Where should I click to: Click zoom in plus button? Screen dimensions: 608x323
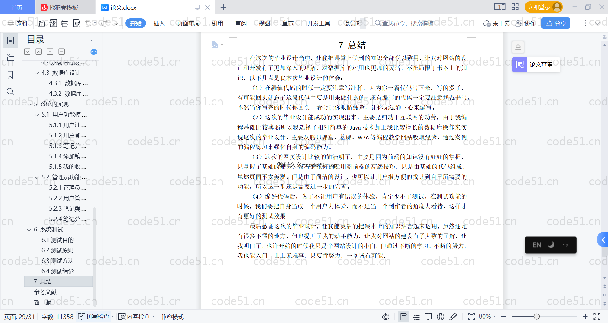585,316
